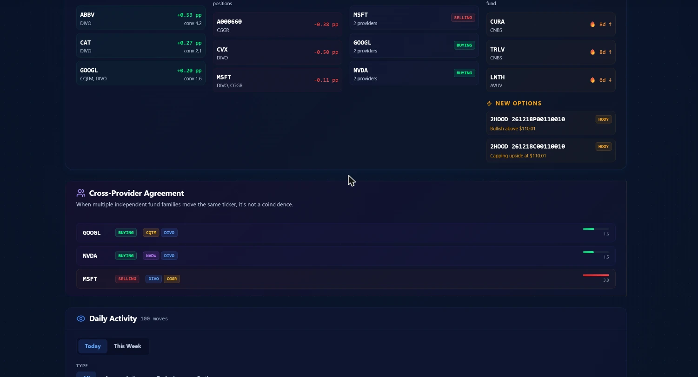The height and width of the screenshot is (377, 698).
Task: Click the 'Capping upside at $110.01' text
Action: tap(518, 156)
